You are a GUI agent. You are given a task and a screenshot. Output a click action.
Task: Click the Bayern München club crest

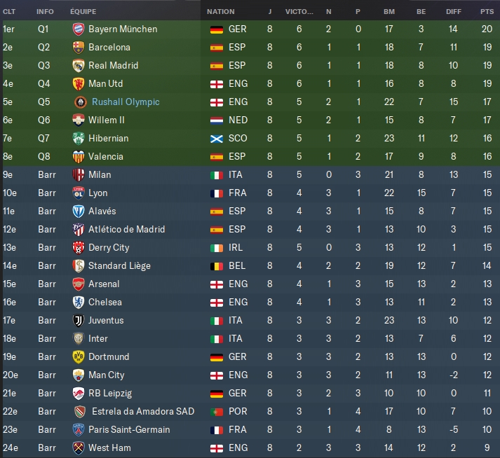pyautogui.click(x=79, y=29)
